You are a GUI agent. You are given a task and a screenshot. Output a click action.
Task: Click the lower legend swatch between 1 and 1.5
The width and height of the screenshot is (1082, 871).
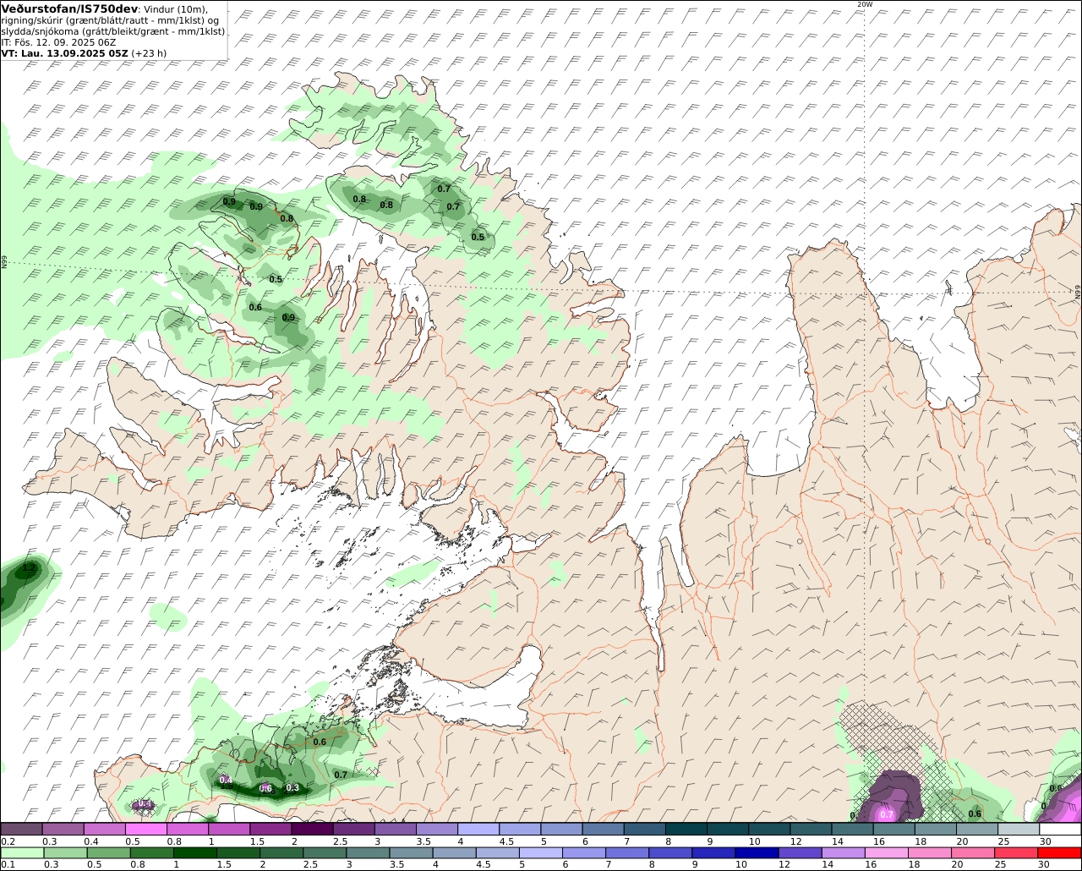click(x=194, y=853)
